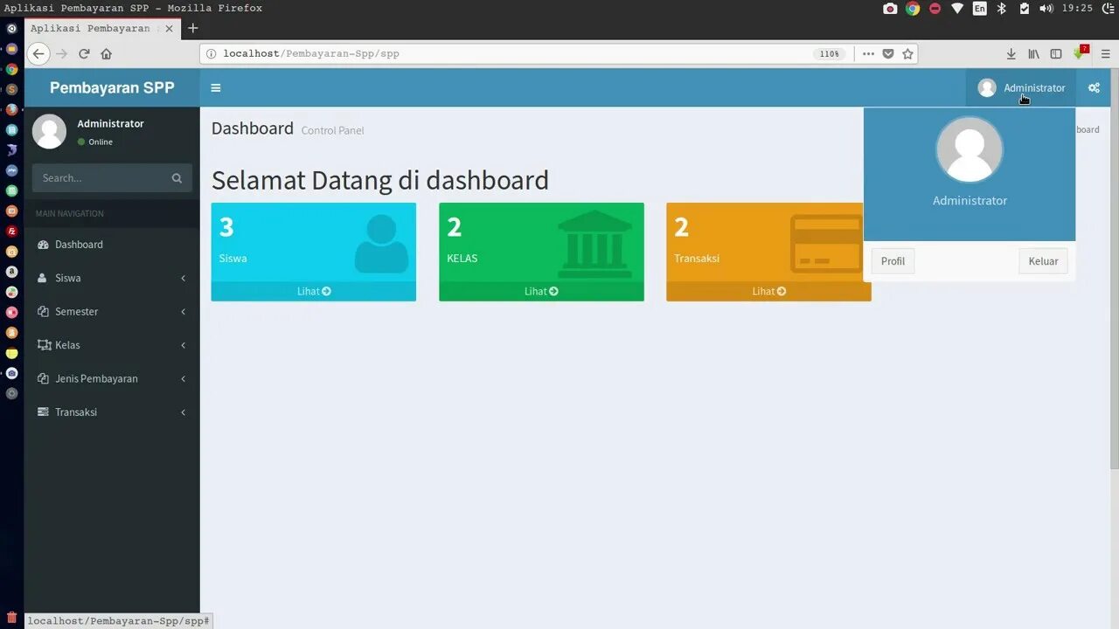Click the Control Panel subtitle text
1119x629 pixels.
[x=332, y=130]
